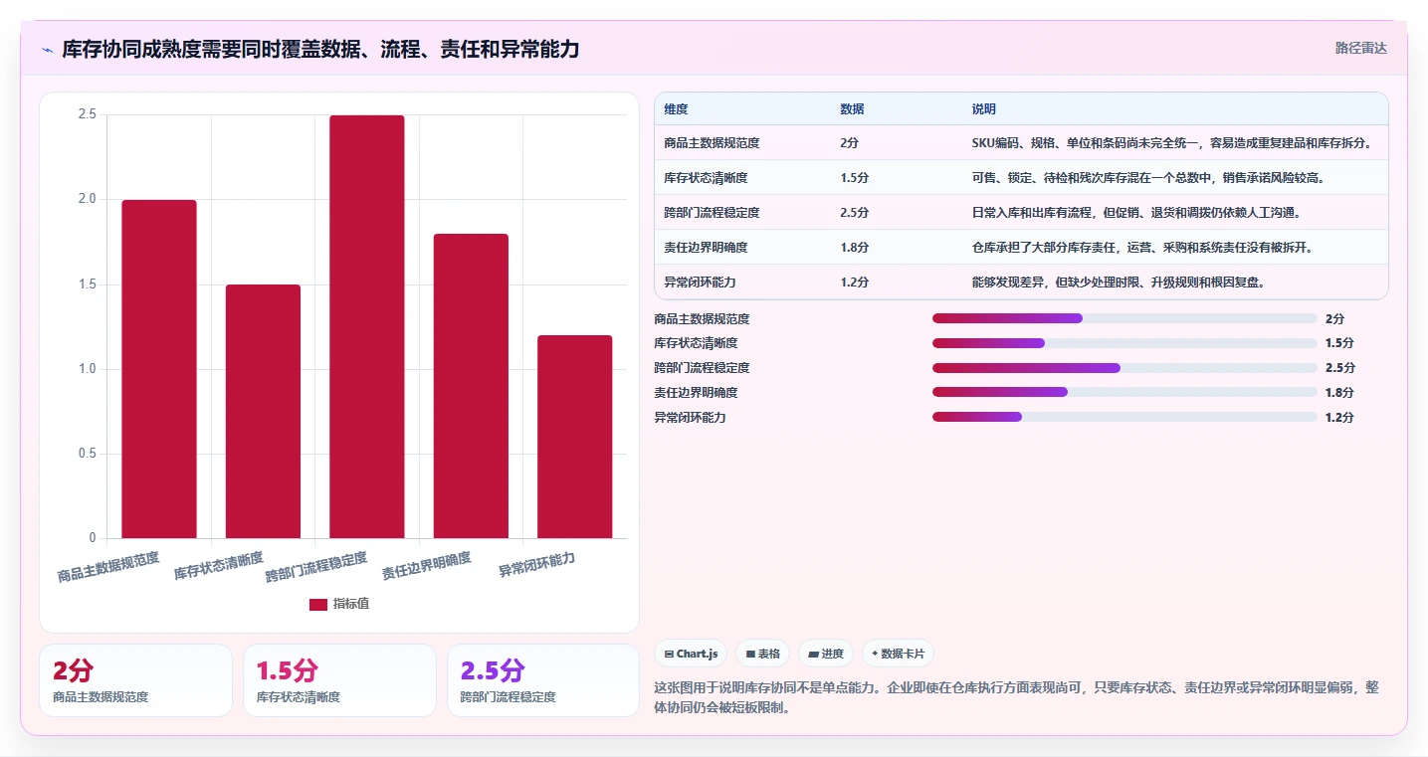
Task: Open the 2分 商品主数据规范度 data card
Action: tap(135, 680)
